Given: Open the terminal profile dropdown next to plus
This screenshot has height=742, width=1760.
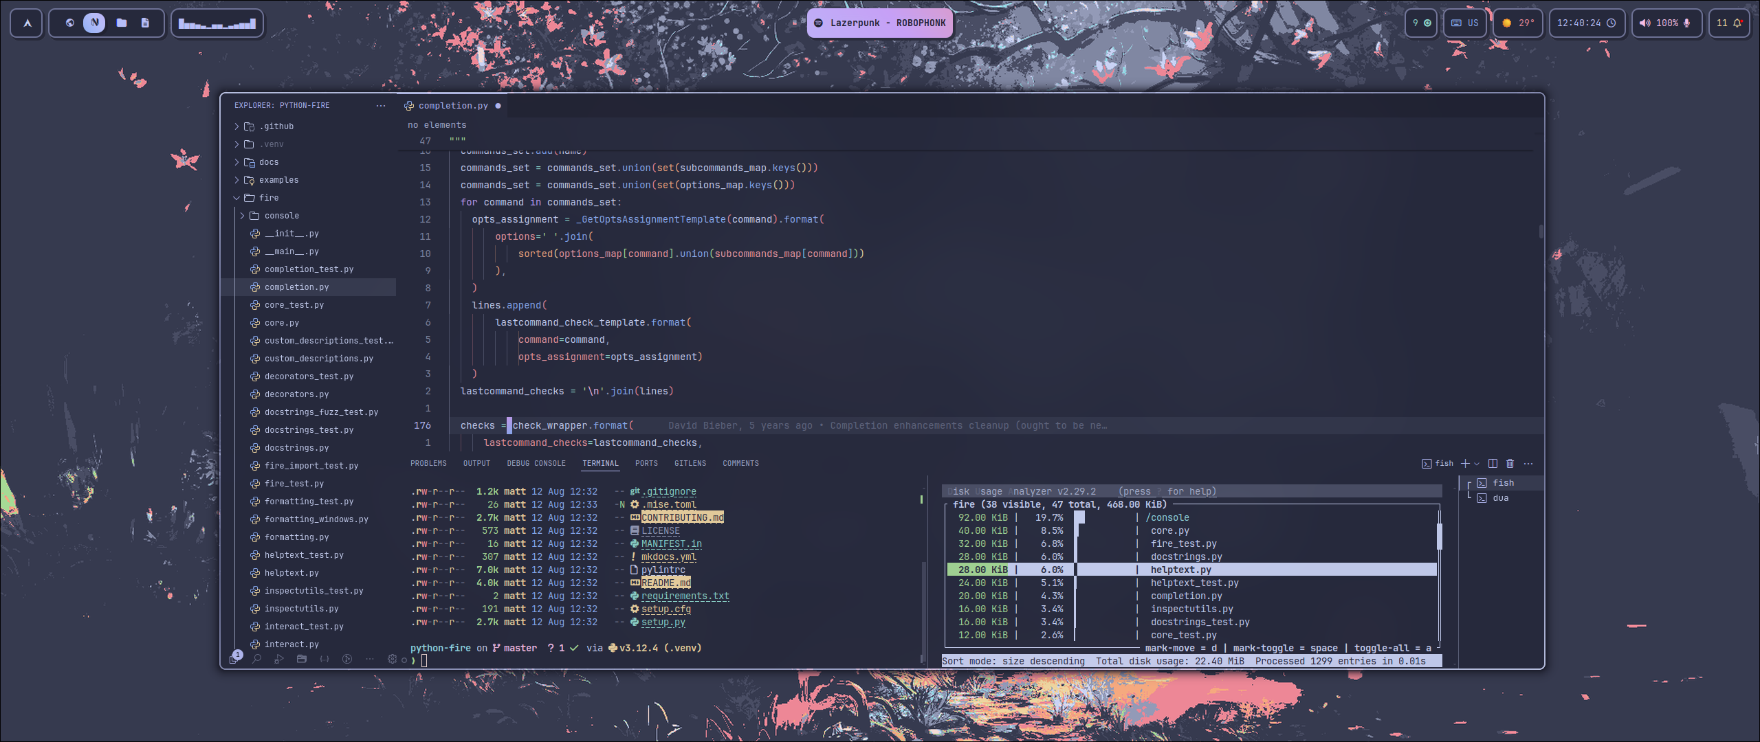Looking at the screenshot, I should point(1477,463).
